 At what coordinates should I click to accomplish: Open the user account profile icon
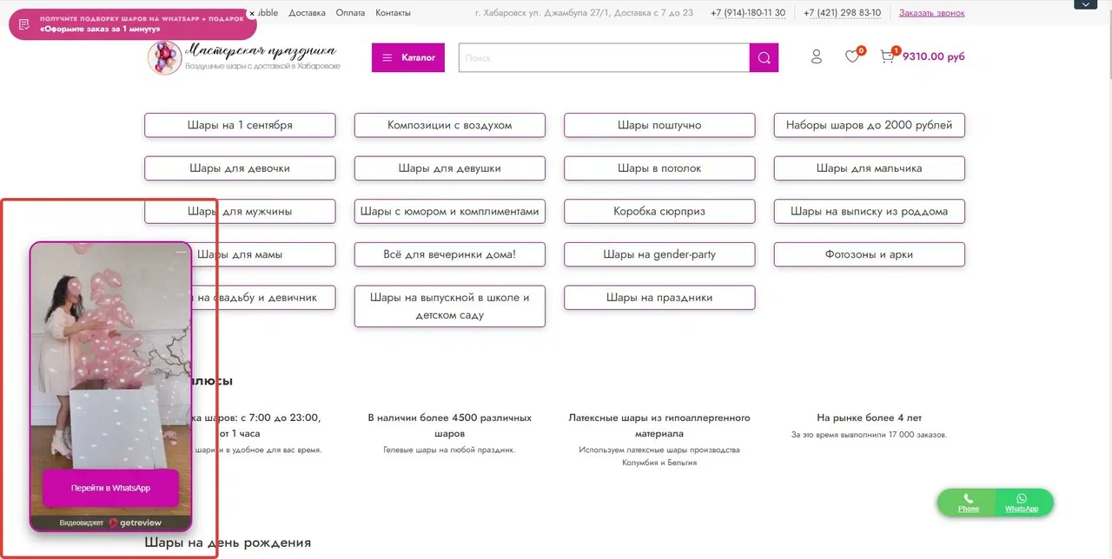coord(816,56)
